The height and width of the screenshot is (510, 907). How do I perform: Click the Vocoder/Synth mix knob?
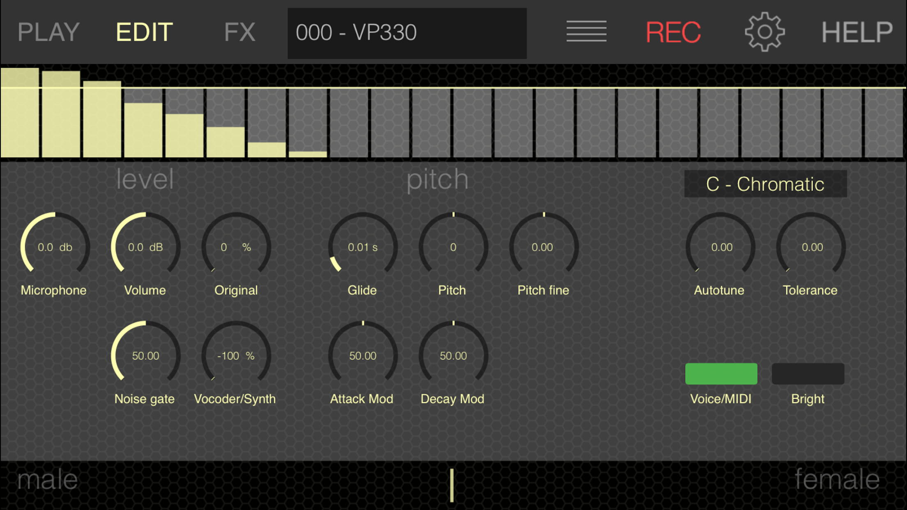pyautogui.click(x=236, y=356)
